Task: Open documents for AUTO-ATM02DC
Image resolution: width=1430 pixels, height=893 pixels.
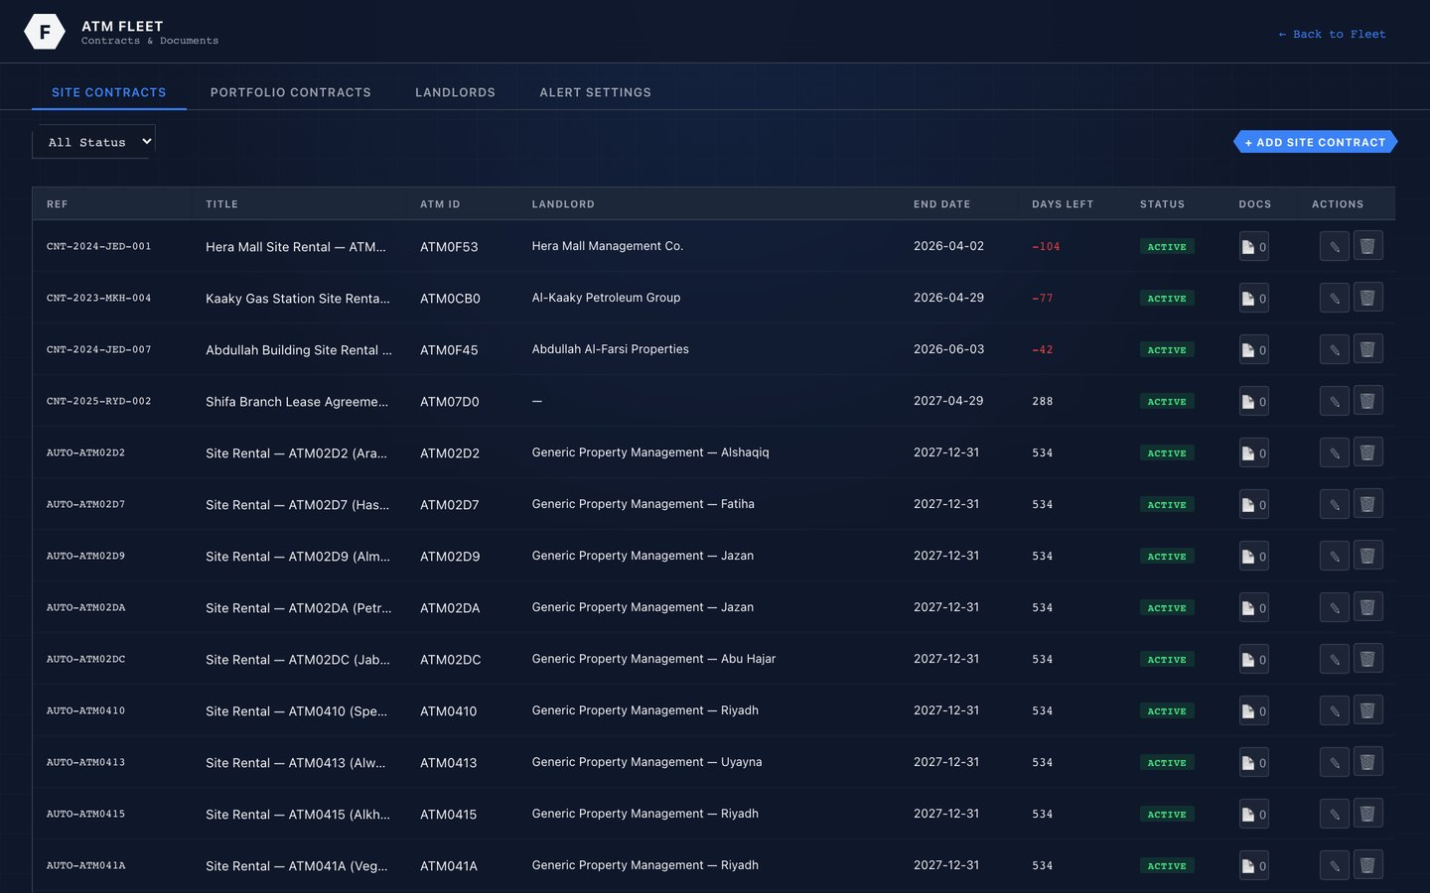Action: pos(1254,660)
